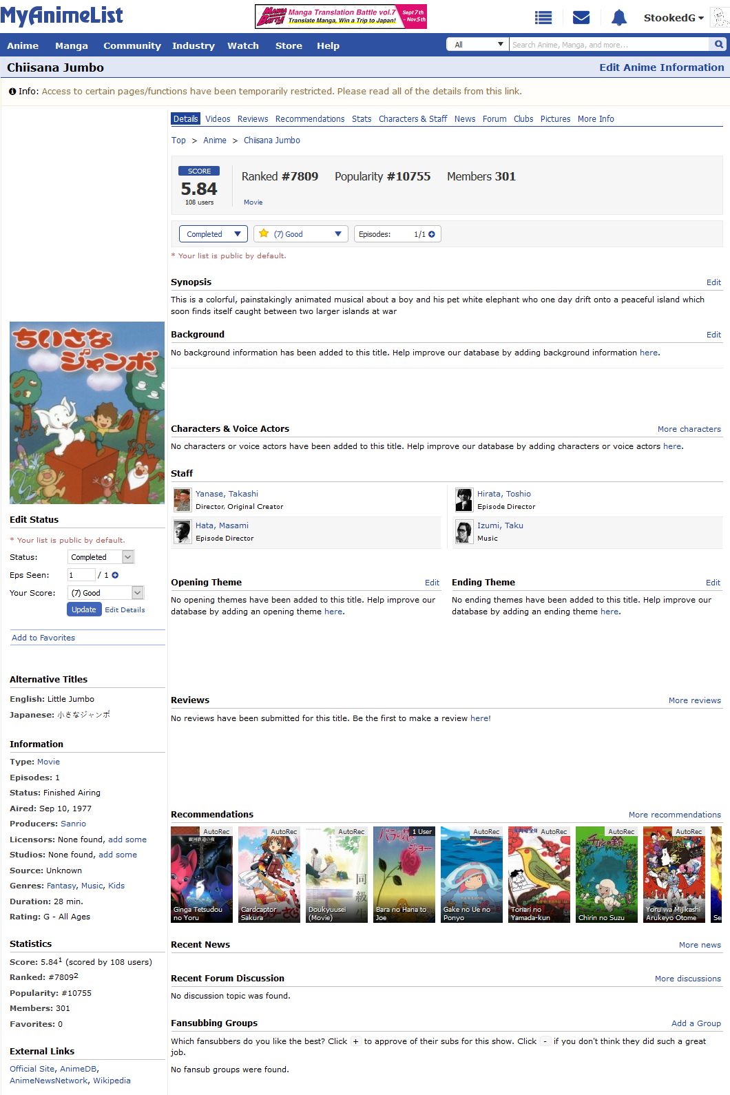
Task: Open the Fantasy genre link
Action: 61,886
